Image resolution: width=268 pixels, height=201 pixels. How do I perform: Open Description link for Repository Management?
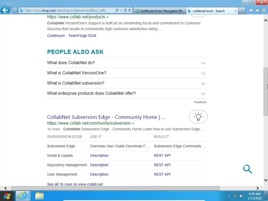[99, 165]
